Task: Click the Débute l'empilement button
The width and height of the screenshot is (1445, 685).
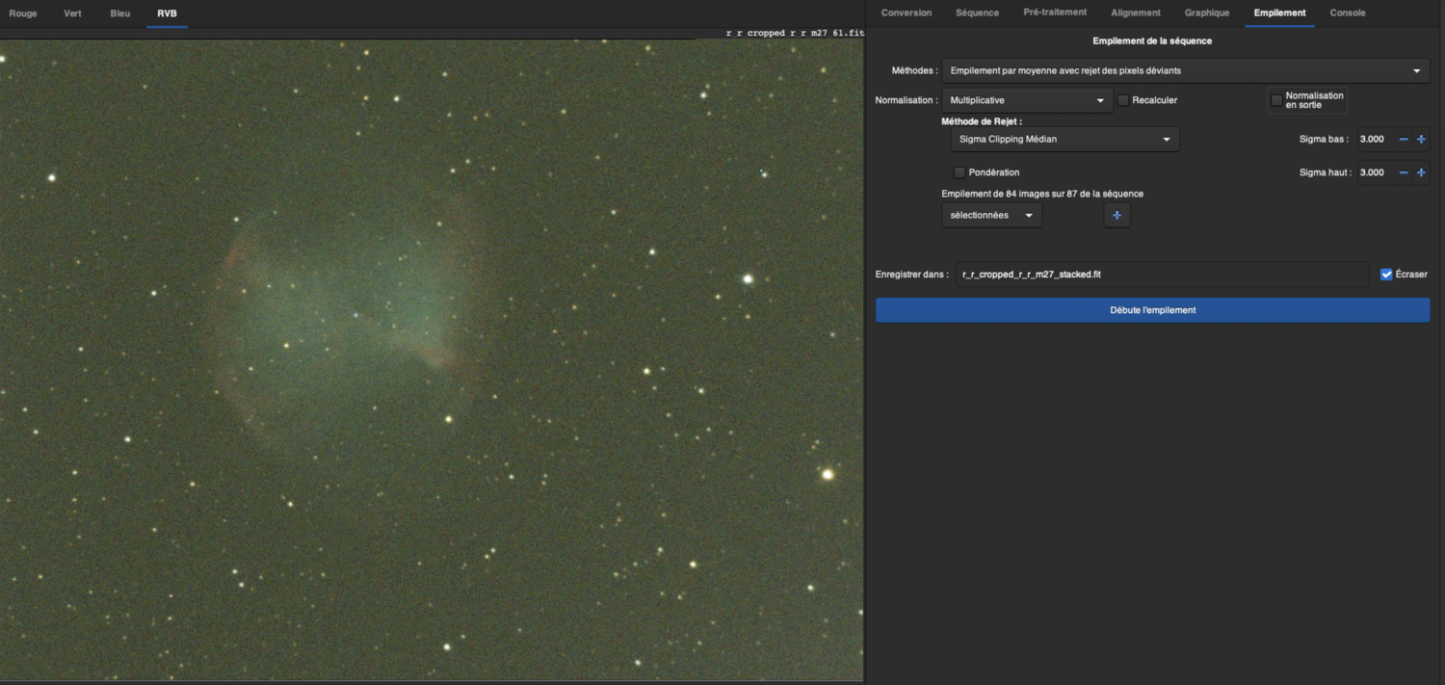Action: tap(1152, 310)
